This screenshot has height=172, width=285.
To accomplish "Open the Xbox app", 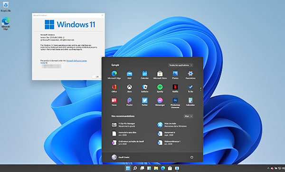I will (129, 88).
